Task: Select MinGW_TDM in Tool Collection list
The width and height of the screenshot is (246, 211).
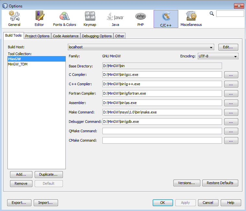Action: (37, 64)
